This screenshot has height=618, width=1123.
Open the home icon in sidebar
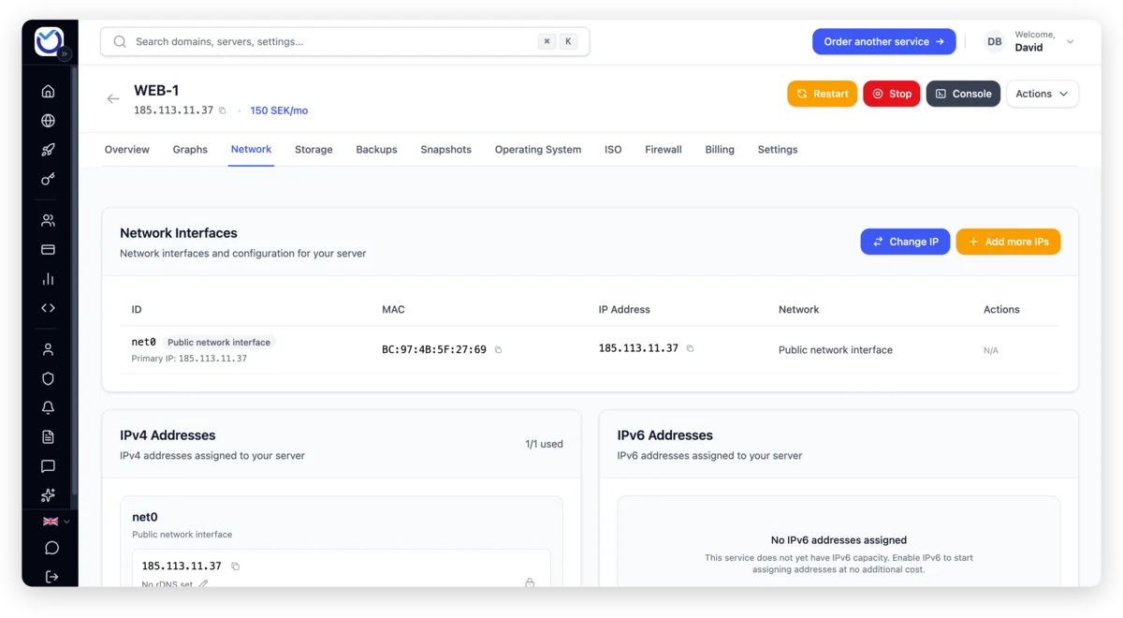click(x=48, y=91)
